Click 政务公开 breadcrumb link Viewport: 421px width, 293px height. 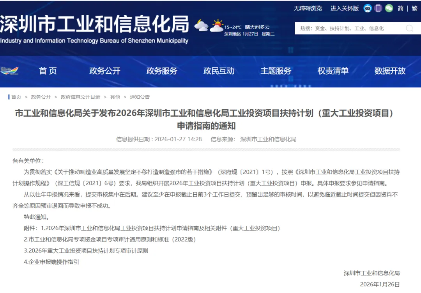pos(41,97)
